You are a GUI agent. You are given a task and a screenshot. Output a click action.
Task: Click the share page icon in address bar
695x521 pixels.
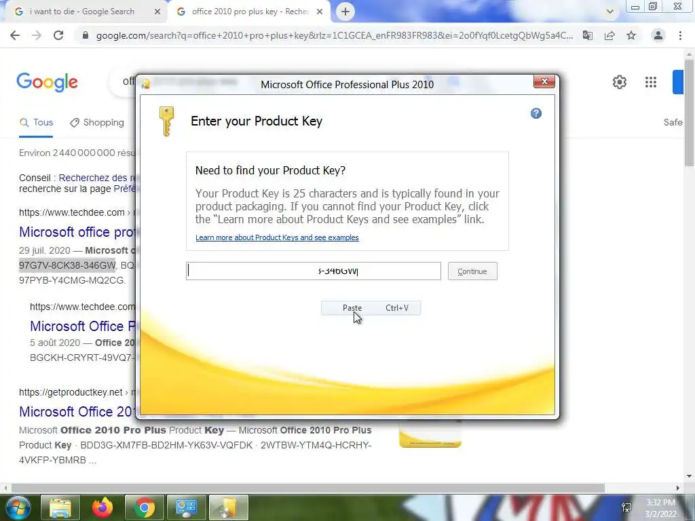pyautogui.click(x=609, y=35)
